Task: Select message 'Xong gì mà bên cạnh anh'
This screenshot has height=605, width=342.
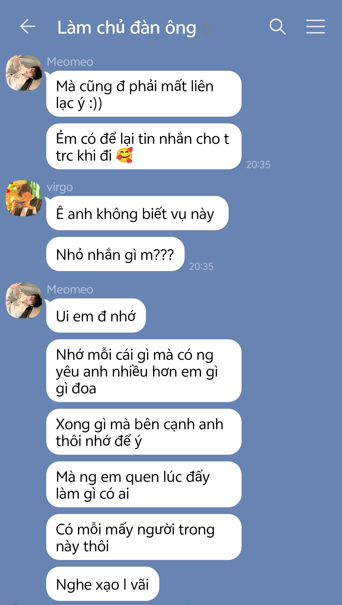Action: (x=144, y=432)
